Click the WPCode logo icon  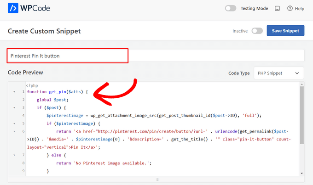[13, 8]
